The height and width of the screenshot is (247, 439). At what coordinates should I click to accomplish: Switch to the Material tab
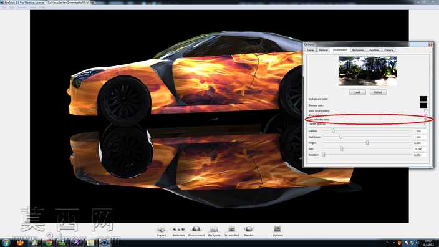click(x=324, y=50)
